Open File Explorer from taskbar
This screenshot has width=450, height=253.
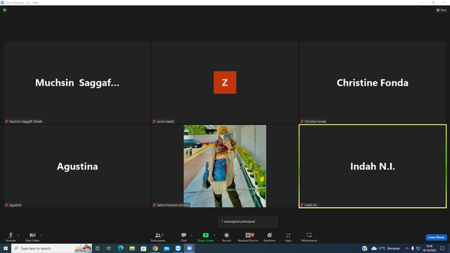coord(132,248)
